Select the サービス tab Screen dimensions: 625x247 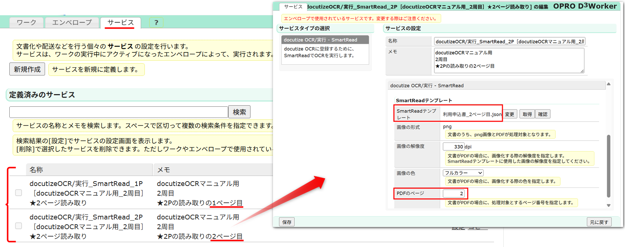[x=121, y=23]
